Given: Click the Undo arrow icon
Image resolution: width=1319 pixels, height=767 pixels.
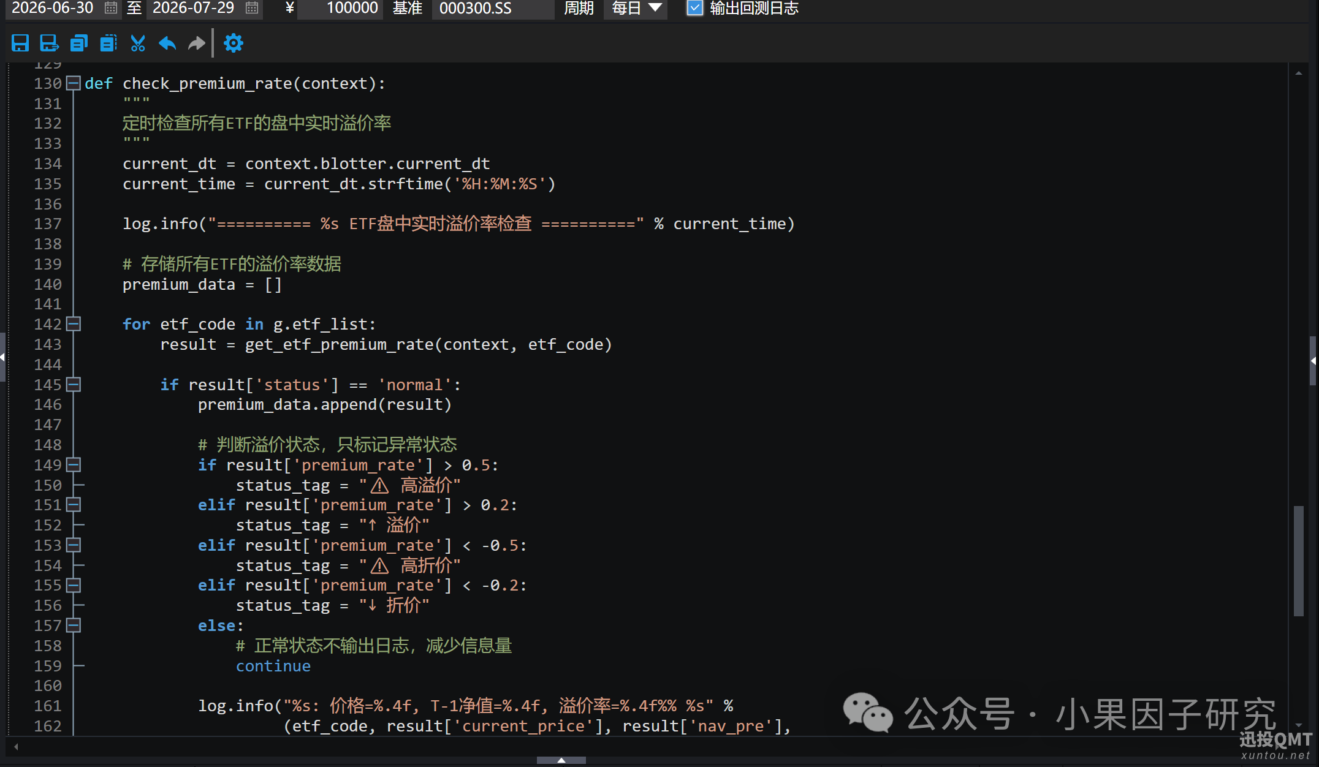Looking at the screenshot, I should pos(167,43).
